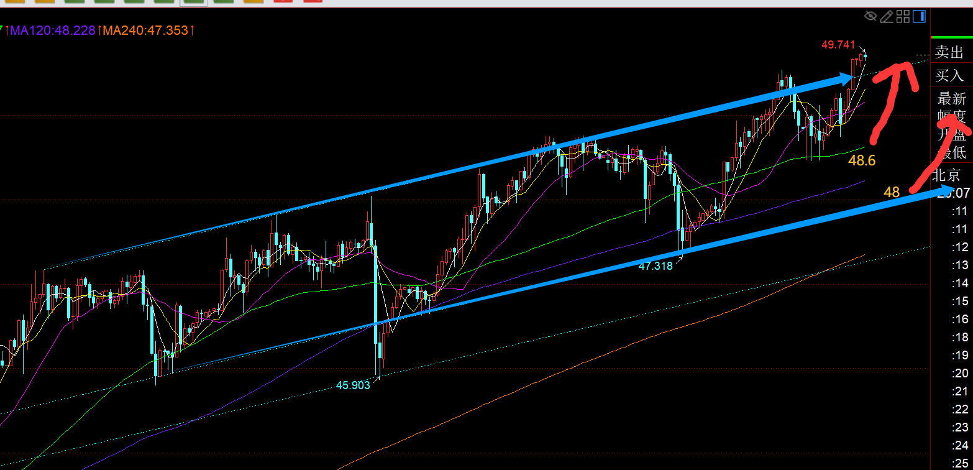Click the :13 entry in time list
This screenshot has height=470, width=973.
pos(961,265)
